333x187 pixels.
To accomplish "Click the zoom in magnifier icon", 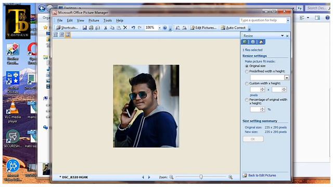I will (230, 177).
